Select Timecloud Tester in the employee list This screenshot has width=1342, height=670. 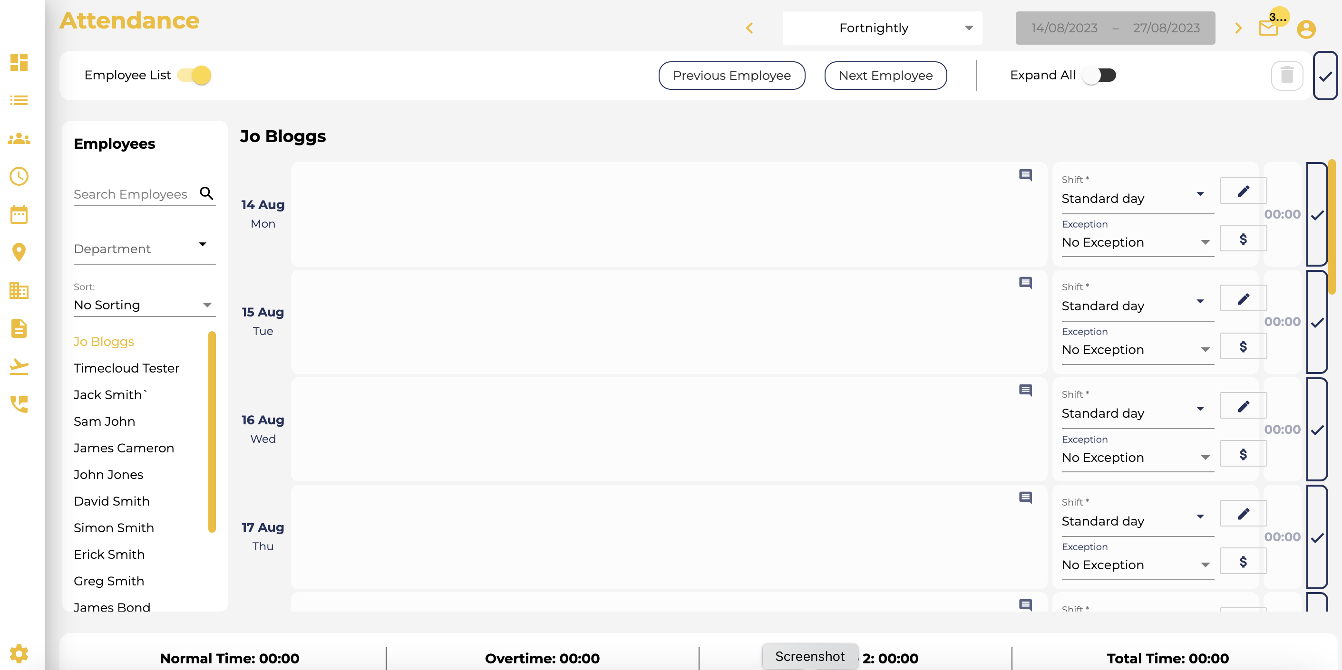click(126, 368)
